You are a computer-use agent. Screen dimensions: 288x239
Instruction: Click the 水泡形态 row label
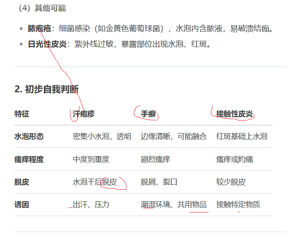pyautogui.click(x=29, y=137)
